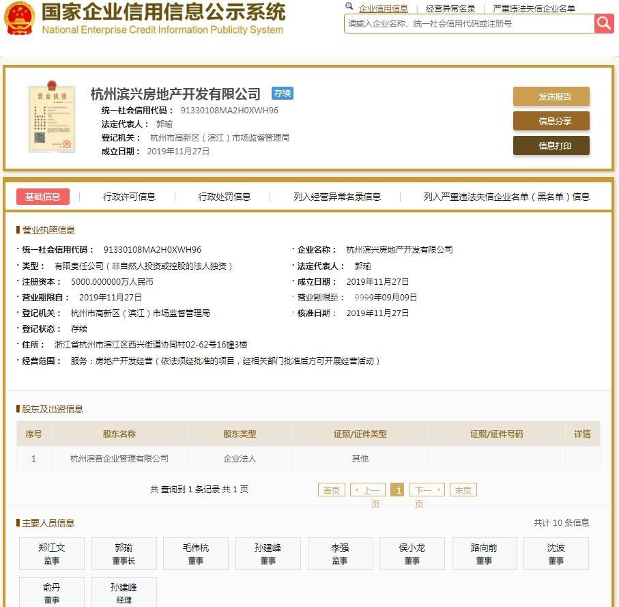Click the 发送报告 button
The width and height of the screenshot is (619, 607).
[551, 96]
